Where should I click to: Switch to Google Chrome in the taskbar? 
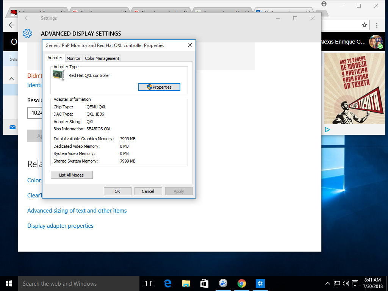(241, 283)
